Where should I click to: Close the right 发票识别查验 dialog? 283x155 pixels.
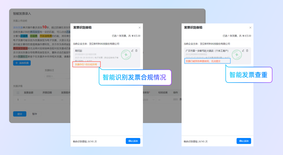point(250,28)
